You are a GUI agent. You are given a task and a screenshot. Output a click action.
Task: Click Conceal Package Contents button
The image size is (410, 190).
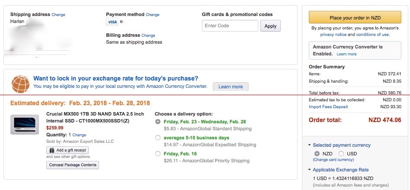(73, 165)
